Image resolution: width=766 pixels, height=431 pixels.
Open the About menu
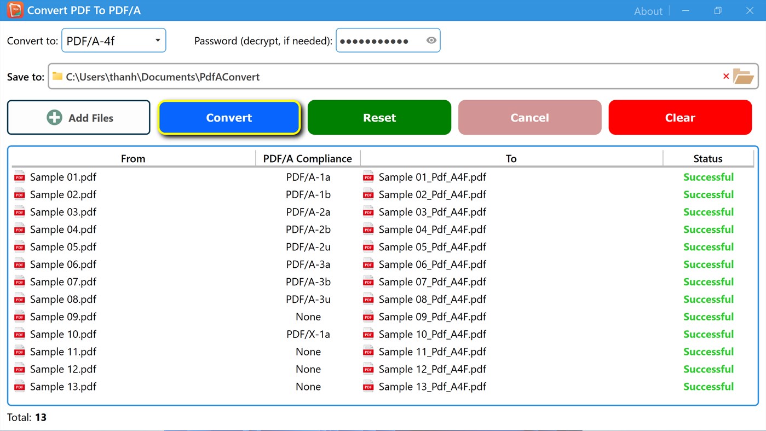pyautogui.click(x=648, y=10)
